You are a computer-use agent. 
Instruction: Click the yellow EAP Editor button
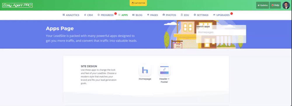tap(138, 3)
